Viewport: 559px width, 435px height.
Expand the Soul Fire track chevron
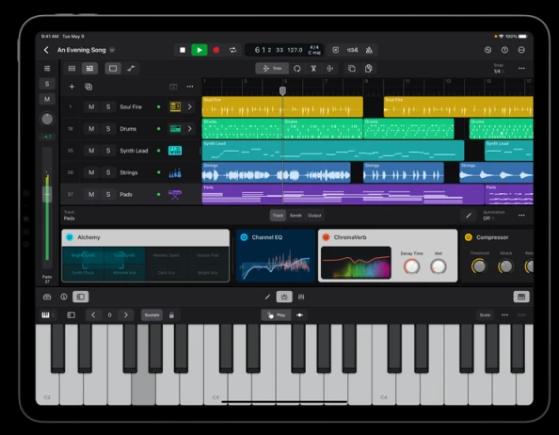pos(190,106)
